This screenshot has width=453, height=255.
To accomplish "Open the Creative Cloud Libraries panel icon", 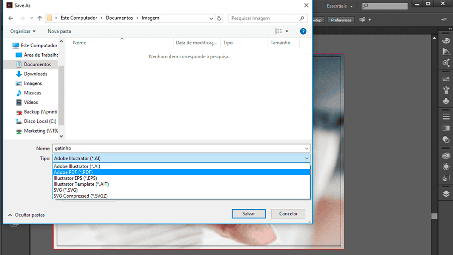I will coord(446,156).
